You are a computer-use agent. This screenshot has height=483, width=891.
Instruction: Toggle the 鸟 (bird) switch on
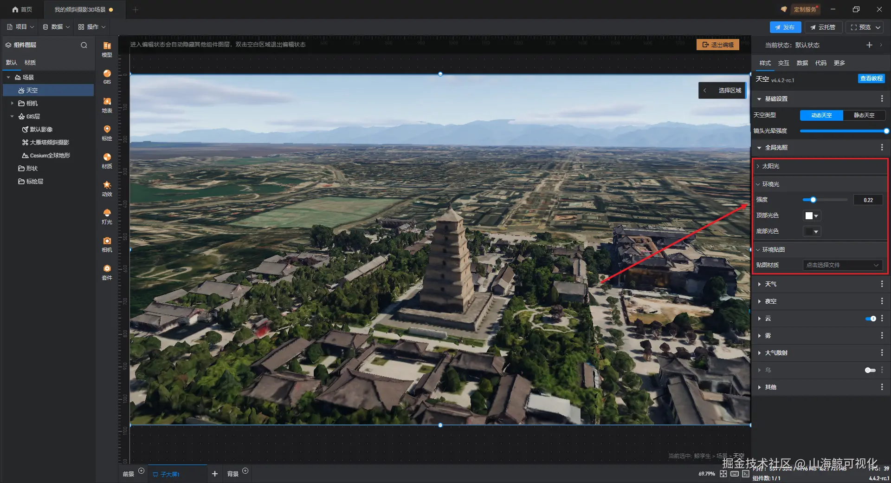(x=871, y=370)
